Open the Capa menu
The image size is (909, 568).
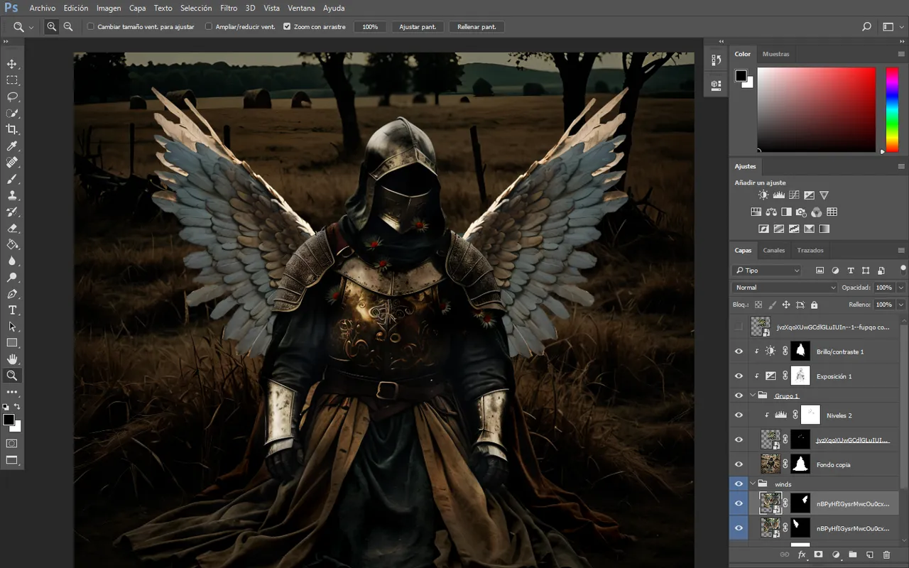(138, 9)
